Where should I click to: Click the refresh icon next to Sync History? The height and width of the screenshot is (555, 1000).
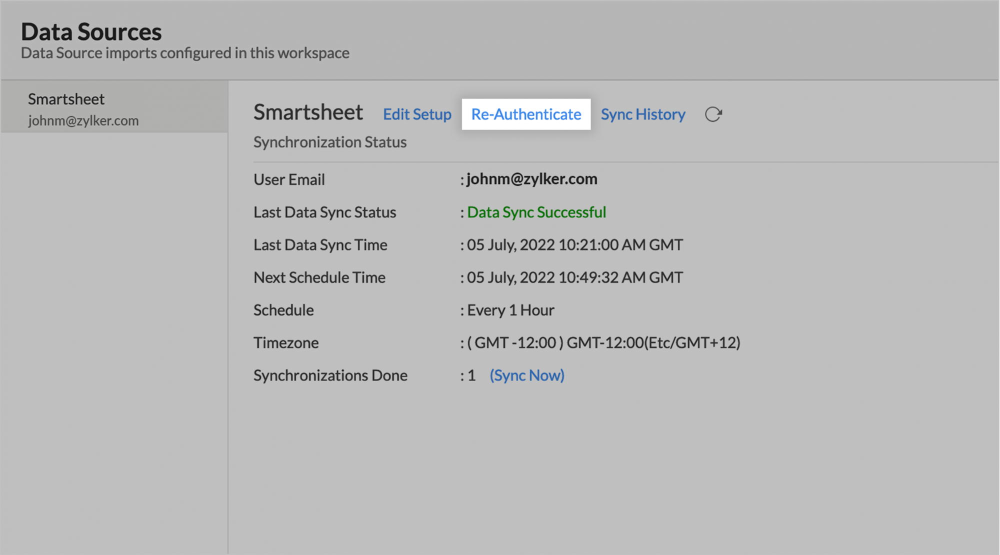coord(713,114)
